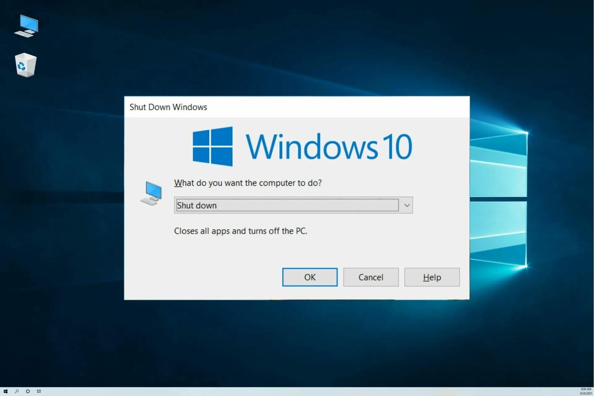Click the 'What do you want the computer to do?' label

pos(248,183)
